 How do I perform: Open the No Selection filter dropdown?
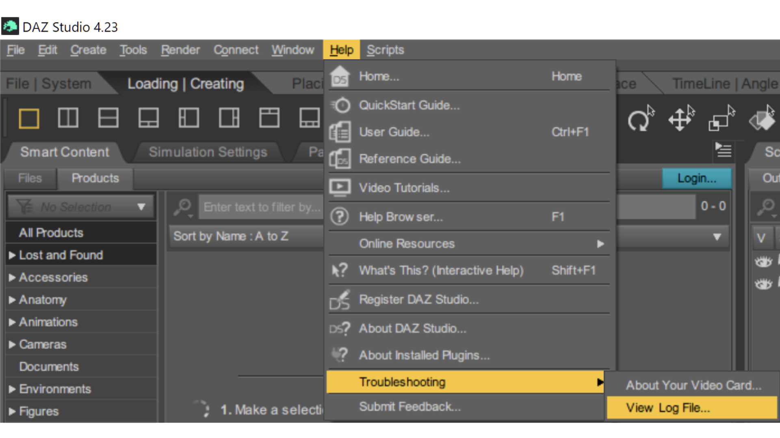pyautogui.click(x=81, y=207)
